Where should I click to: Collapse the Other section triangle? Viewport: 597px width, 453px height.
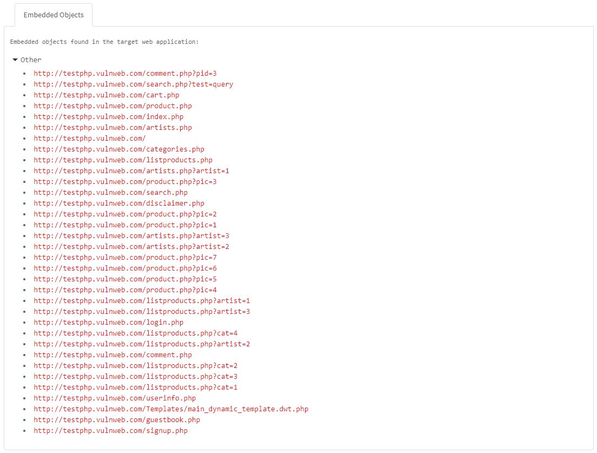point(15,60)
